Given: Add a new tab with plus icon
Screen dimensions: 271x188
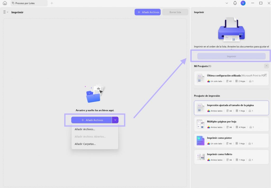Looking at the screenshot, I should click(x=52, y=3).
